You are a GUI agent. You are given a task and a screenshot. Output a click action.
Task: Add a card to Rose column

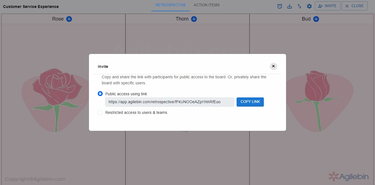69,19
